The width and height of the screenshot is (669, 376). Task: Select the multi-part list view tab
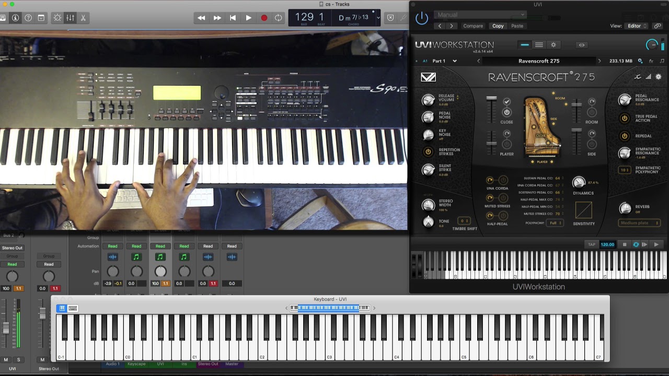point(539,45)
